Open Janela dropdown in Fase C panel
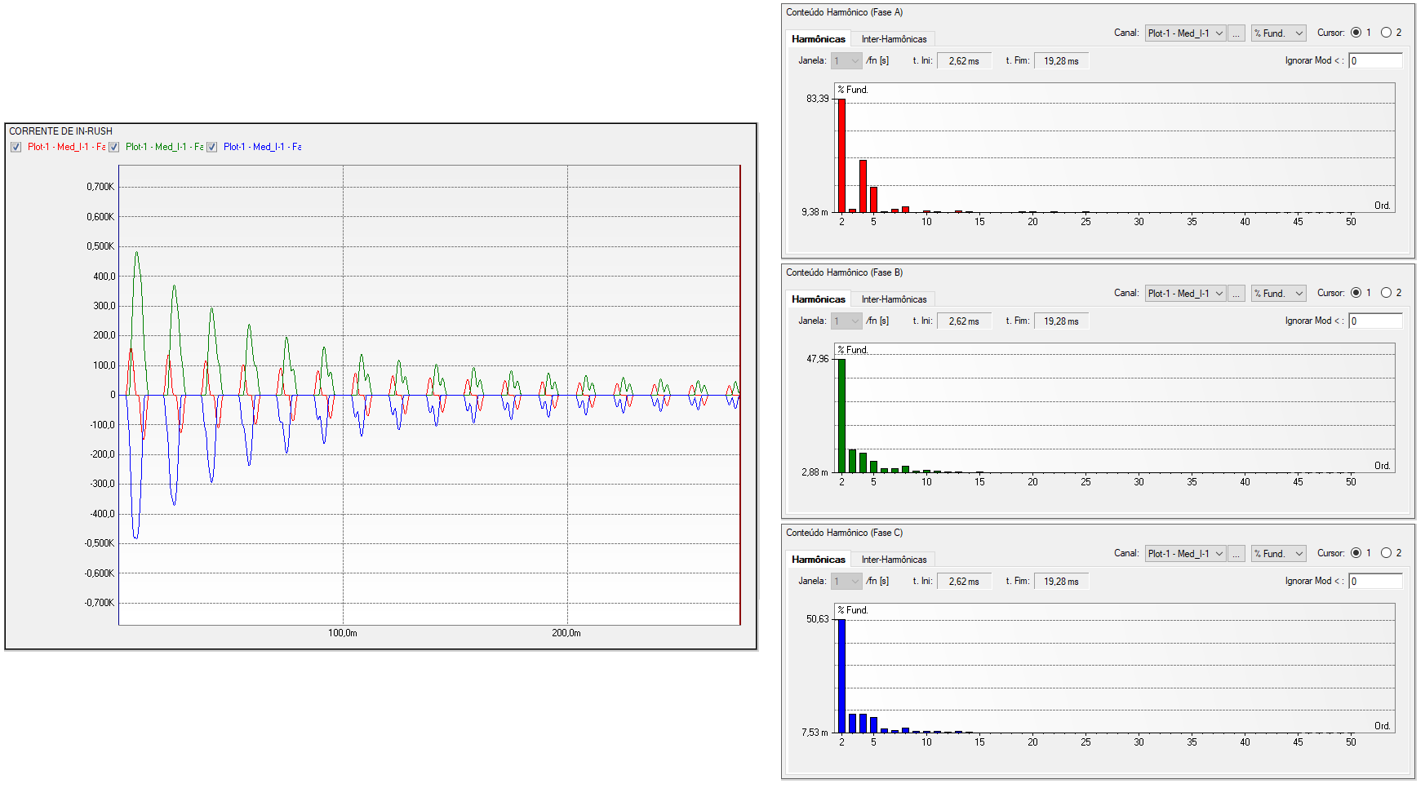The height and width of the screenshot is (788, 1425). 846,582
